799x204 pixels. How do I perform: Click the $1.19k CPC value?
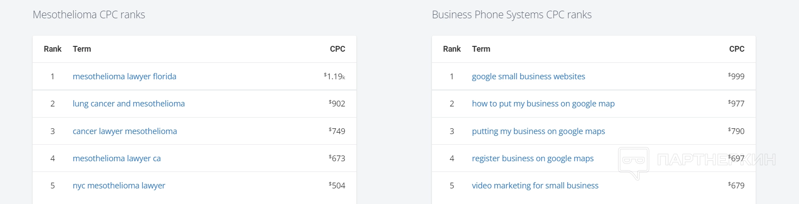click(335, 77)
